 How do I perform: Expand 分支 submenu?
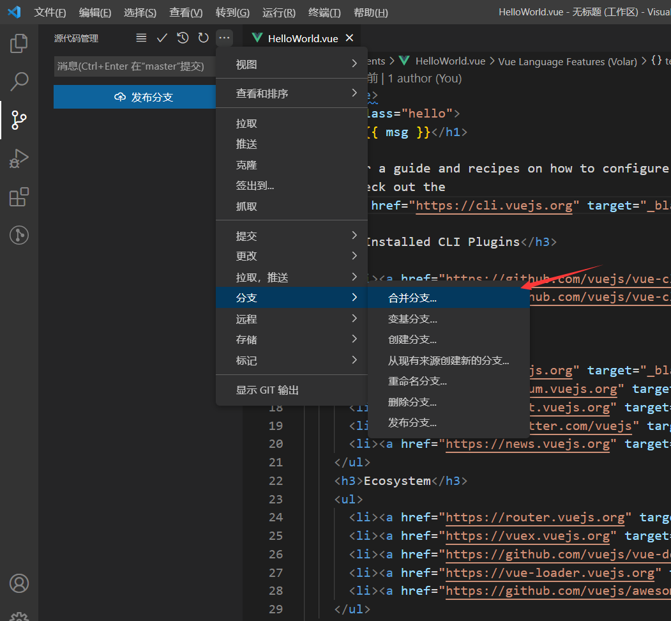[x=292, y=298]
